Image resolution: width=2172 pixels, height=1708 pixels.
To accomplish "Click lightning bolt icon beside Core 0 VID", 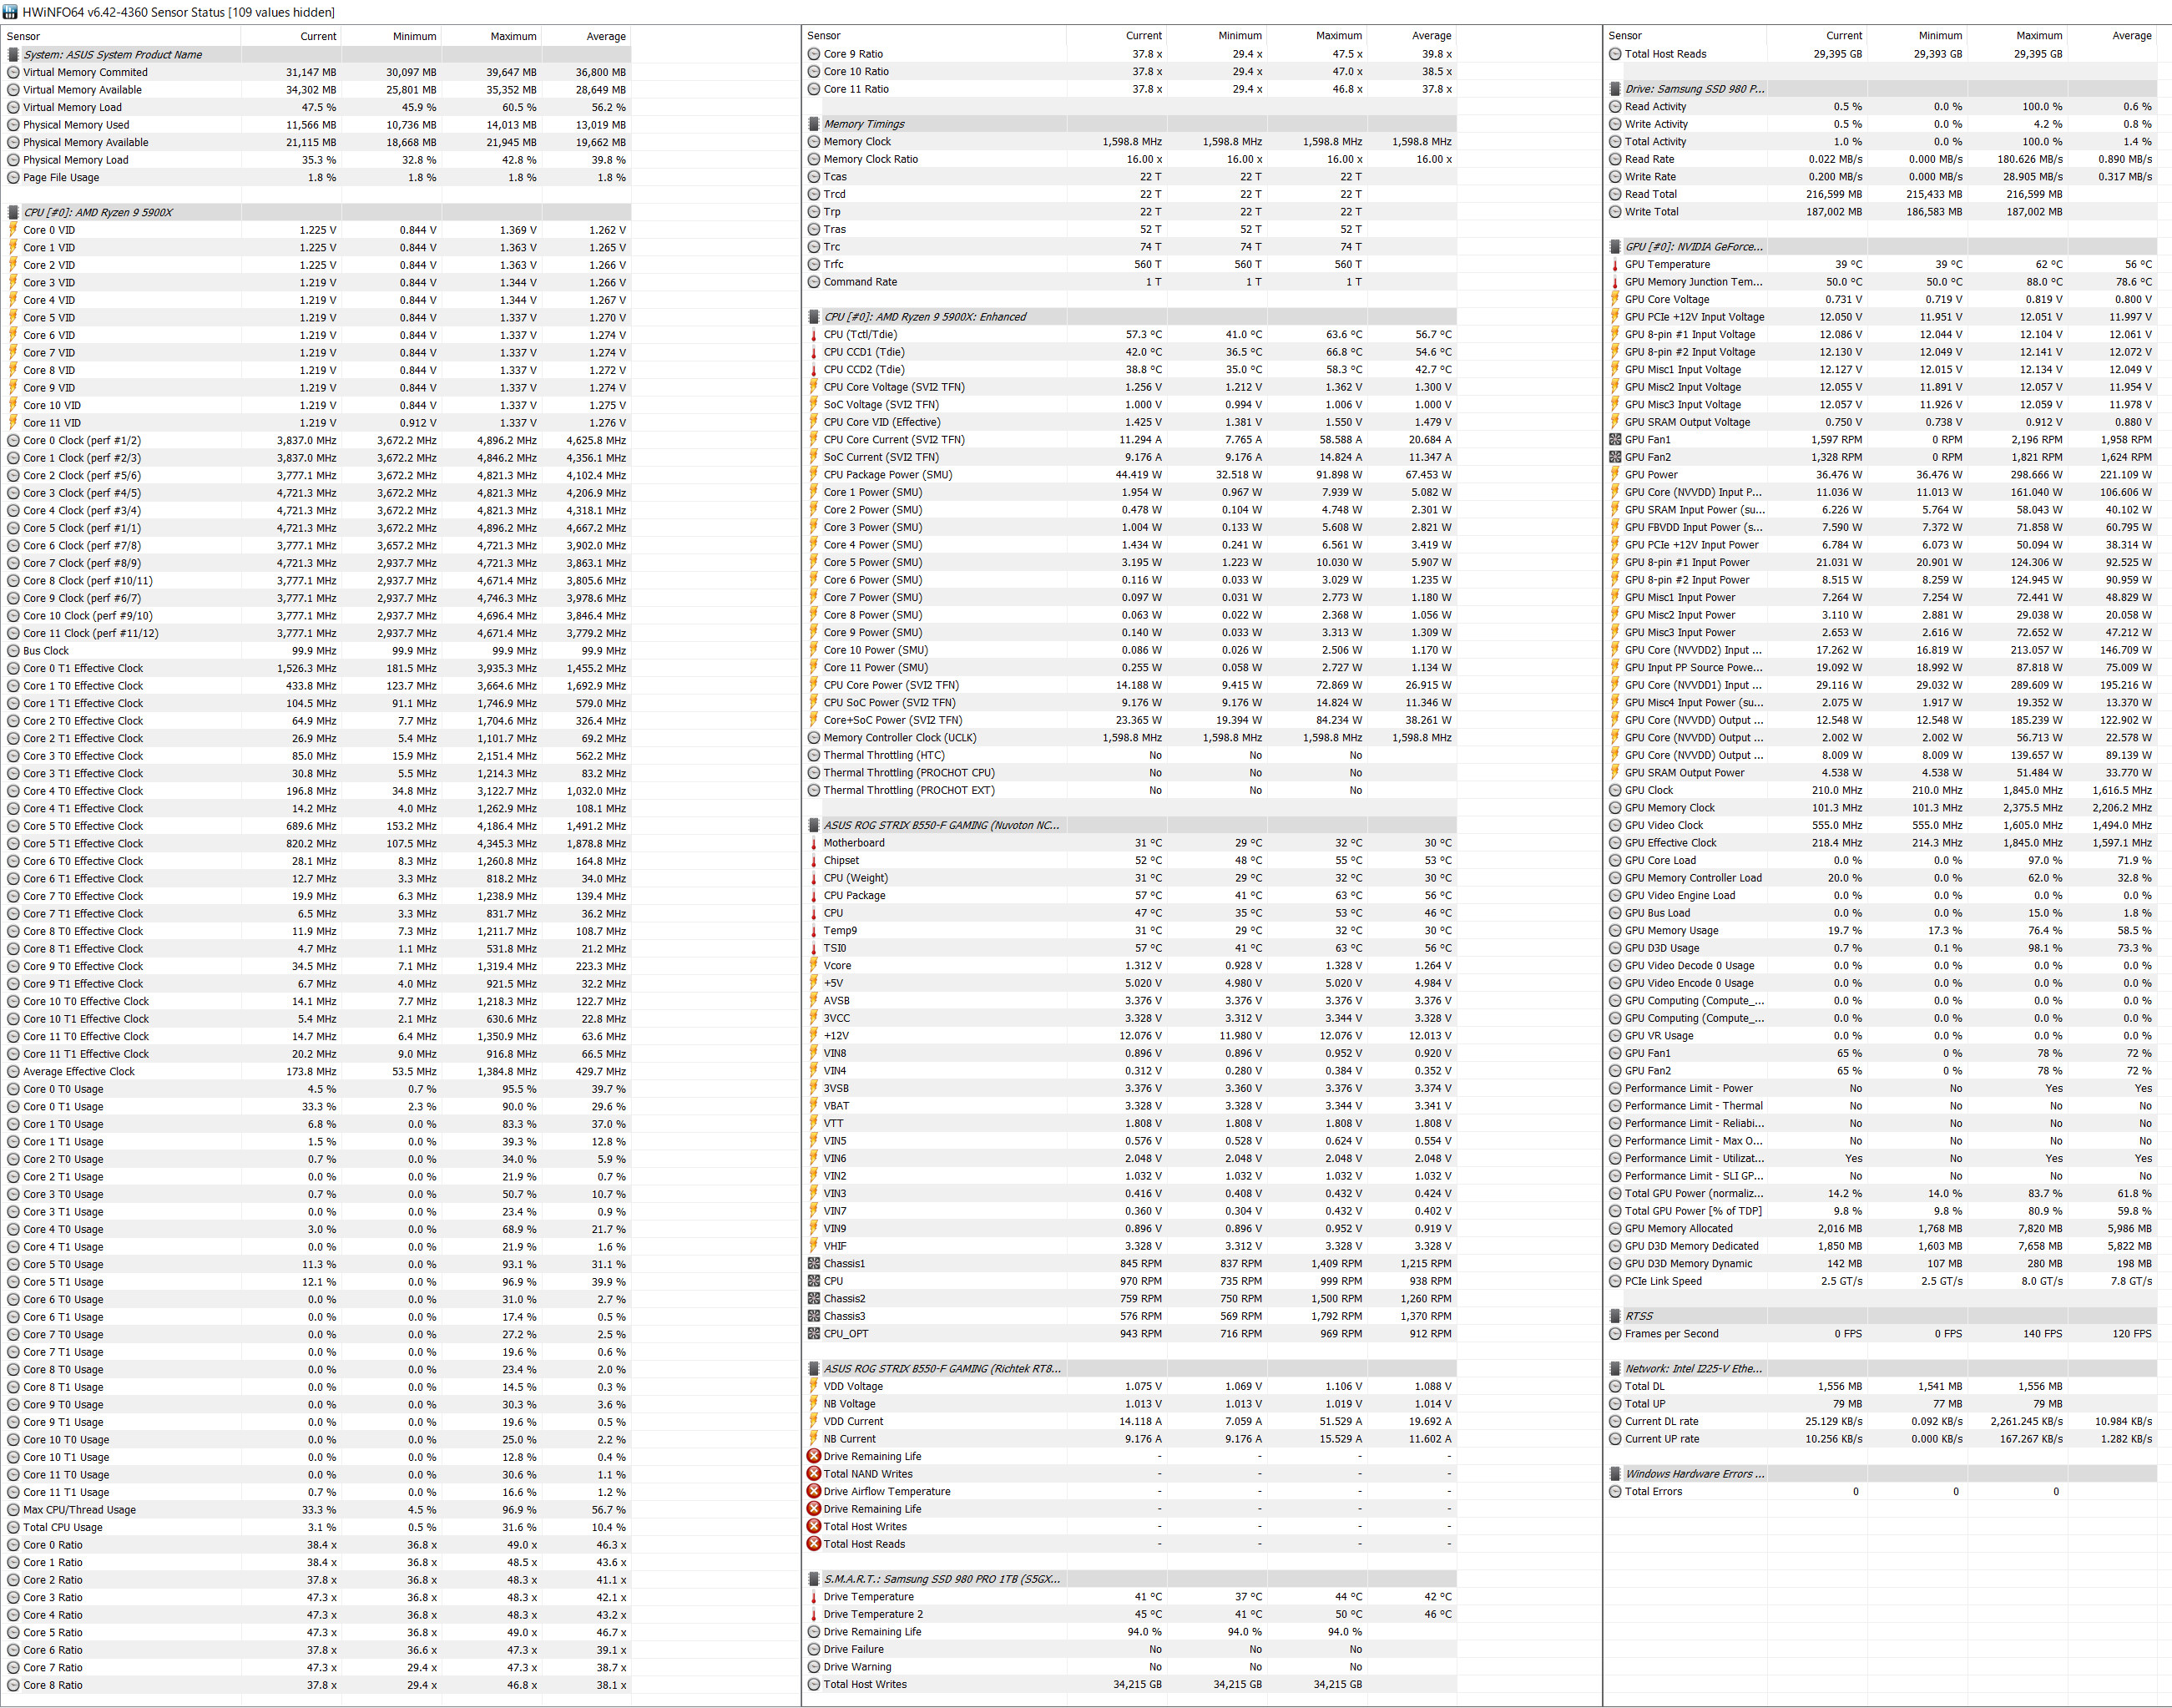I will click(13, 230).
